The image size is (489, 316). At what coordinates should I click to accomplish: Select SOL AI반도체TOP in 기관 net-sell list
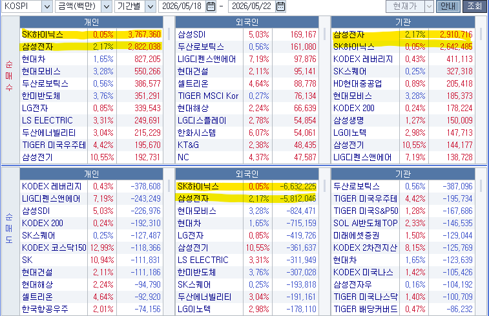(x=366, y=223)
